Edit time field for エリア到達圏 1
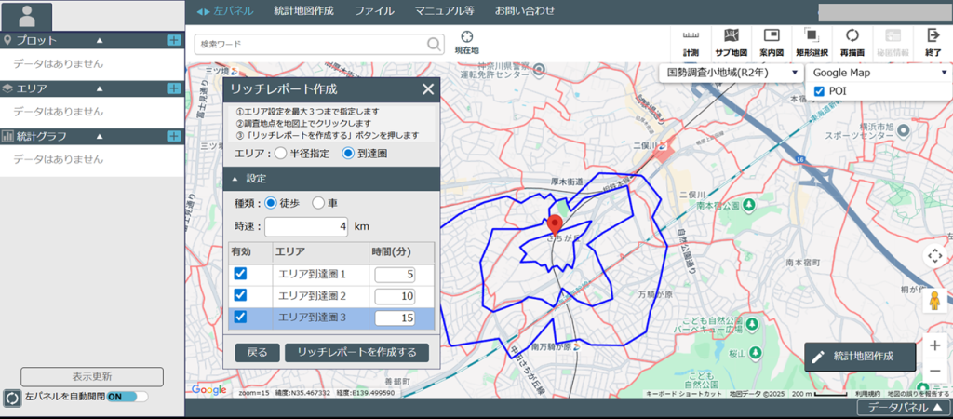Image resolution: width=953 pixels, height=419 pixels. 395,275
